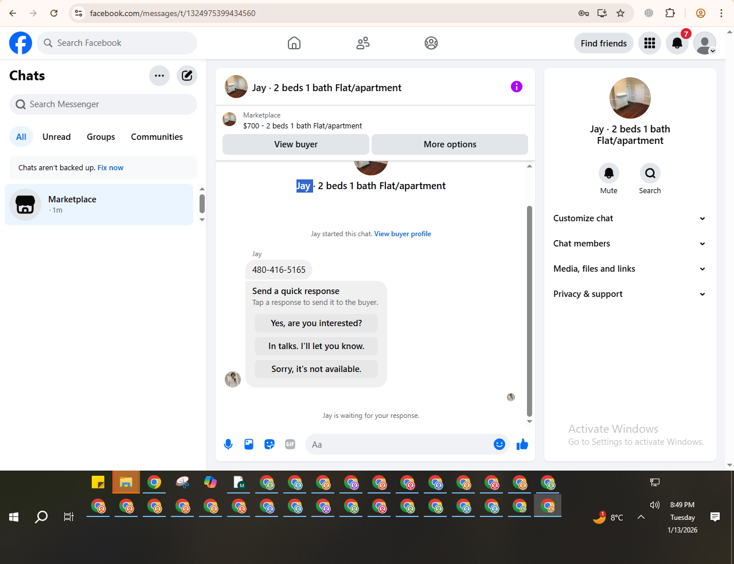Click the Search Messenger field
Image resolution: width=734 pixels, height=564 pixels.
[x=103, y=104]
